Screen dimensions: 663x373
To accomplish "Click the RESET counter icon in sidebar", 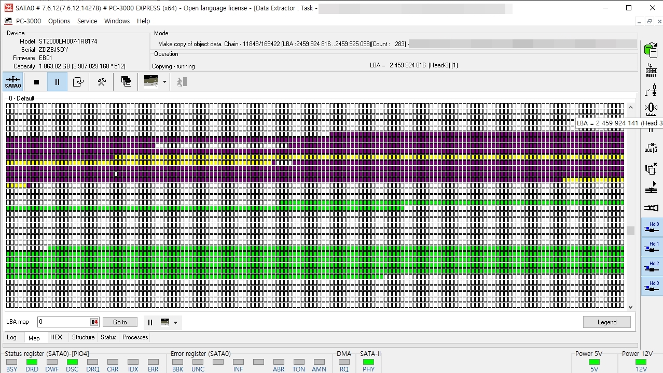I will click(651, 70).
